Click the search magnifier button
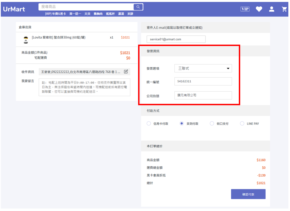Viewport: 290px width, 211px height. [x=138, y=7]
